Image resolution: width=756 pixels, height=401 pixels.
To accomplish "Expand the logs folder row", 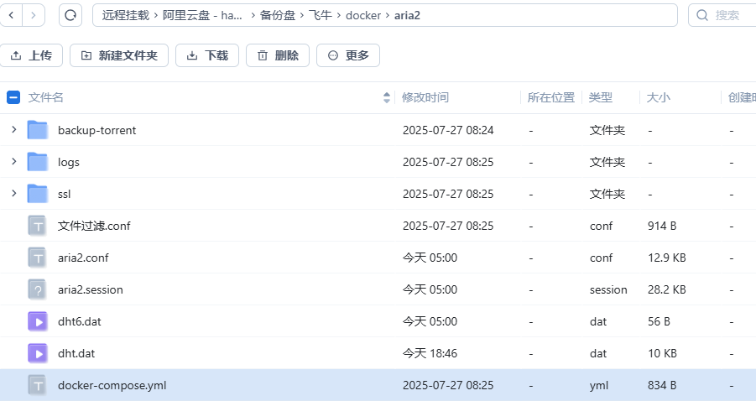I will (x=14, y=161).
